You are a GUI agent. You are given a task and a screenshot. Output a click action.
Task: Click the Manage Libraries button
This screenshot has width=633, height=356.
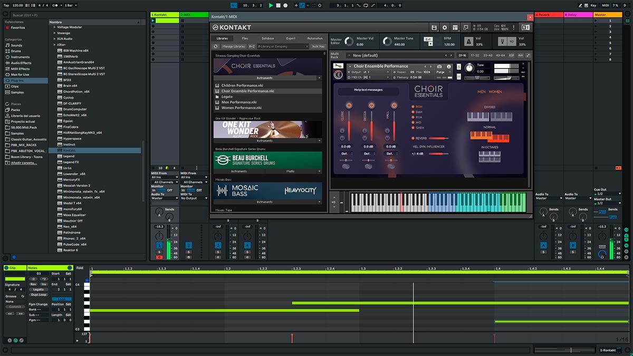tap(234, 46)
